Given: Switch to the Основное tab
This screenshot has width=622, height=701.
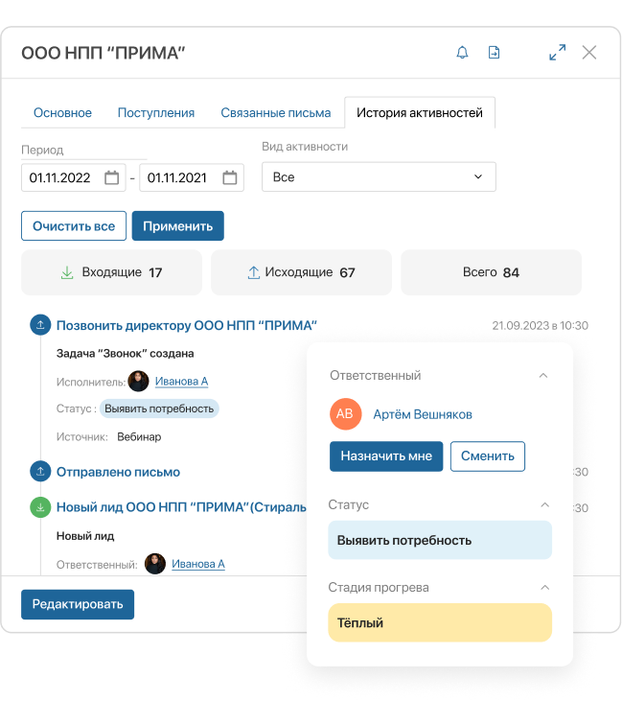Looking at the screenshot, I should coord(62,112).
